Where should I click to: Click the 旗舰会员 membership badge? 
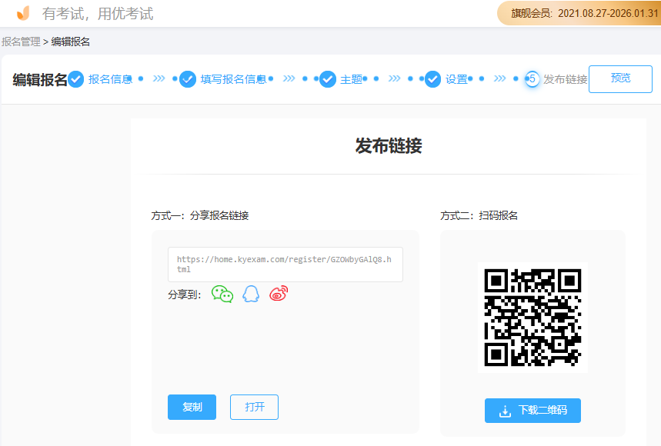579,14
